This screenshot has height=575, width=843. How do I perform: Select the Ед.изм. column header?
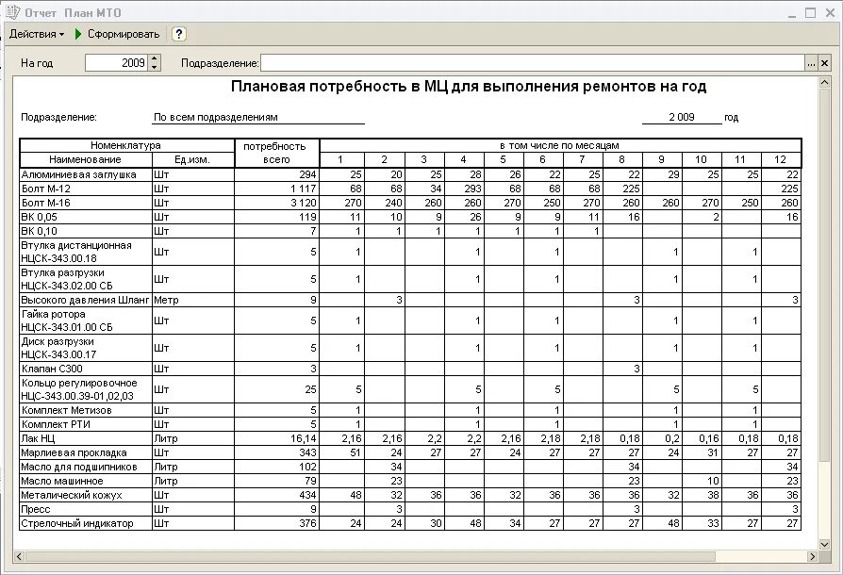pyautogui.click(x=192, y=159)
